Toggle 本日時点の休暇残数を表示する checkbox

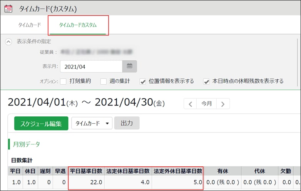pyautogui.click(x=206, y=81)
